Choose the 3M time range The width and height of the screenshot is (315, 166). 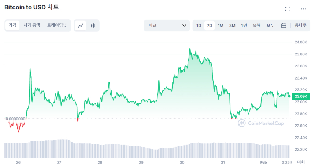coord(232,26)
